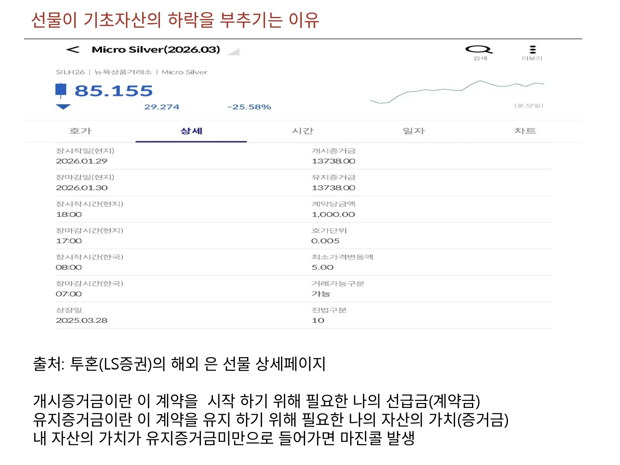Click the blue down-triangle price change indicator
Screen dimensions: 620x465
coord(63,107)
